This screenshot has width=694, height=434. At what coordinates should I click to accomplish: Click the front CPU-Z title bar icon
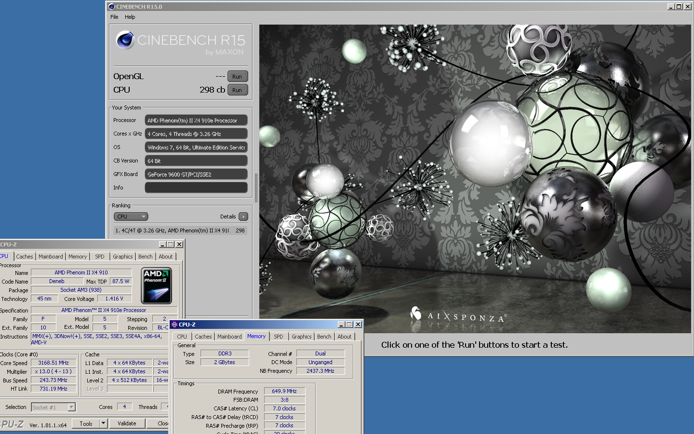point(174,325)
